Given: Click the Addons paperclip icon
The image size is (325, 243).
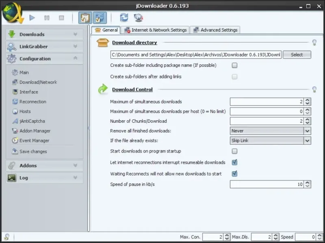Looking at the screenshot, I should point(12,166).
